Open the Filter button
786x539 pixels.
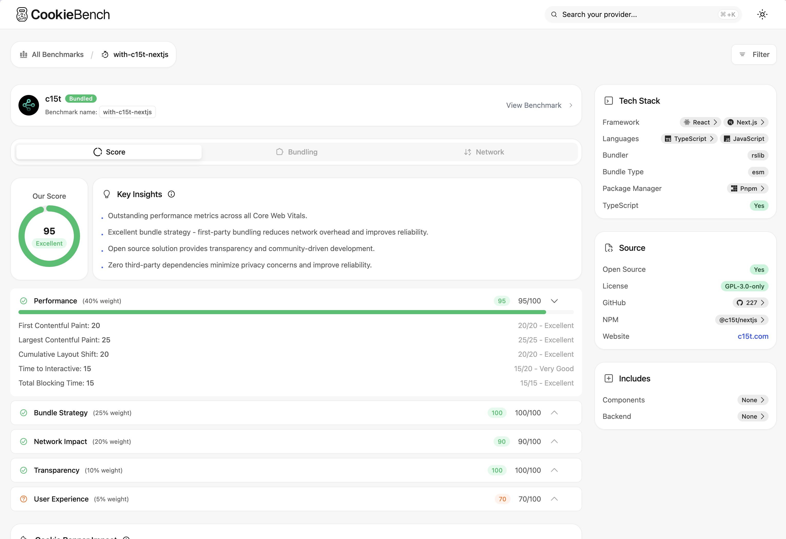[x=753, y=54]
